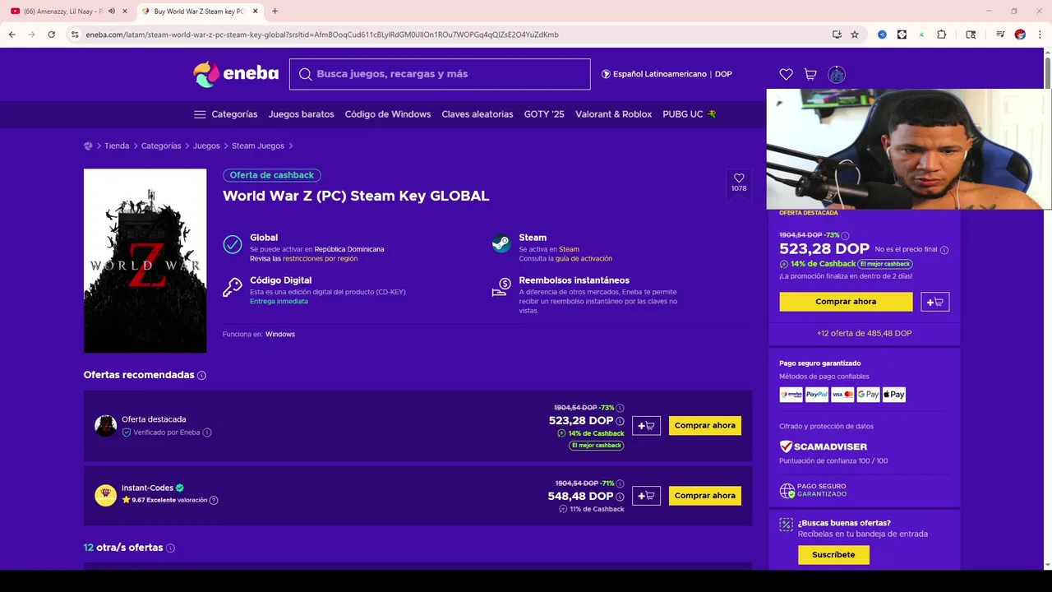Screen dimensions: 1052x592
Task: Open the user profile avatar icon
Action: click(x=837, y=74)
